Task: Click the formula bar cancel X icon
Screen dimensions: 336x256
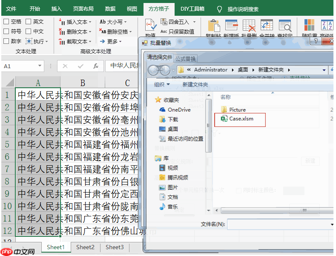Action: (65, 66)
